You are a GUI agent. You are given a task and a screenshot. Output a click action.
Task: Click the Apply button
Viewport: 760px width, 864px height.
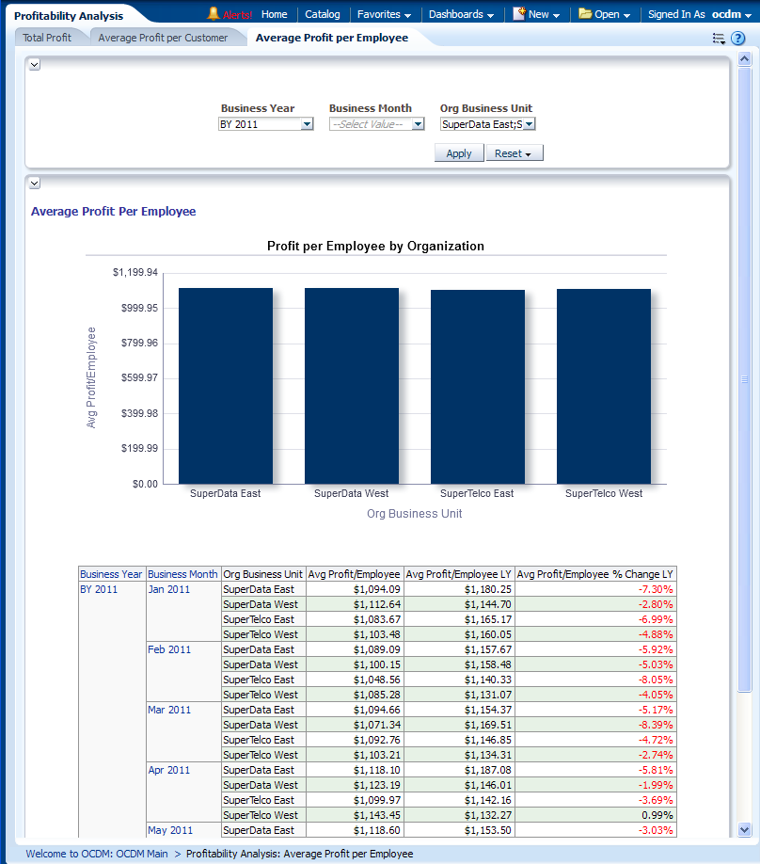coord(459,153)
